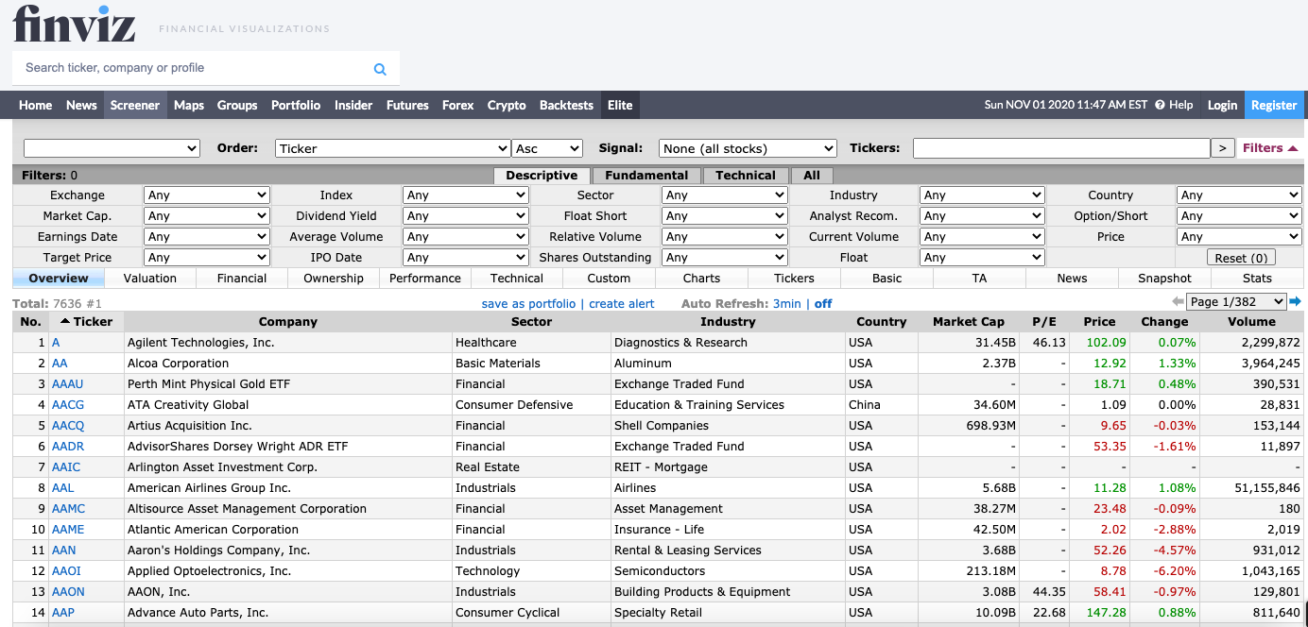Screen dimensions: 1308x627
Task: Open the Maps menu item
Action: click(189, 105)
